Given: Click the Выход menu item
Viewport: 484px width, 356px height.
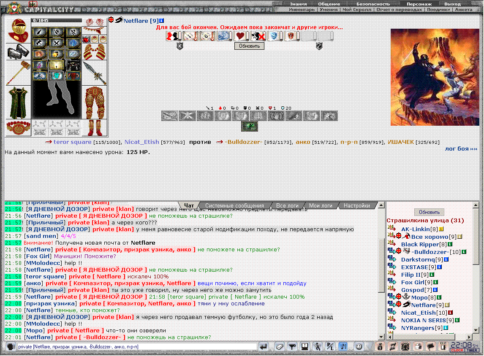Looking at the screenshot, I should [x=452, y=4].
